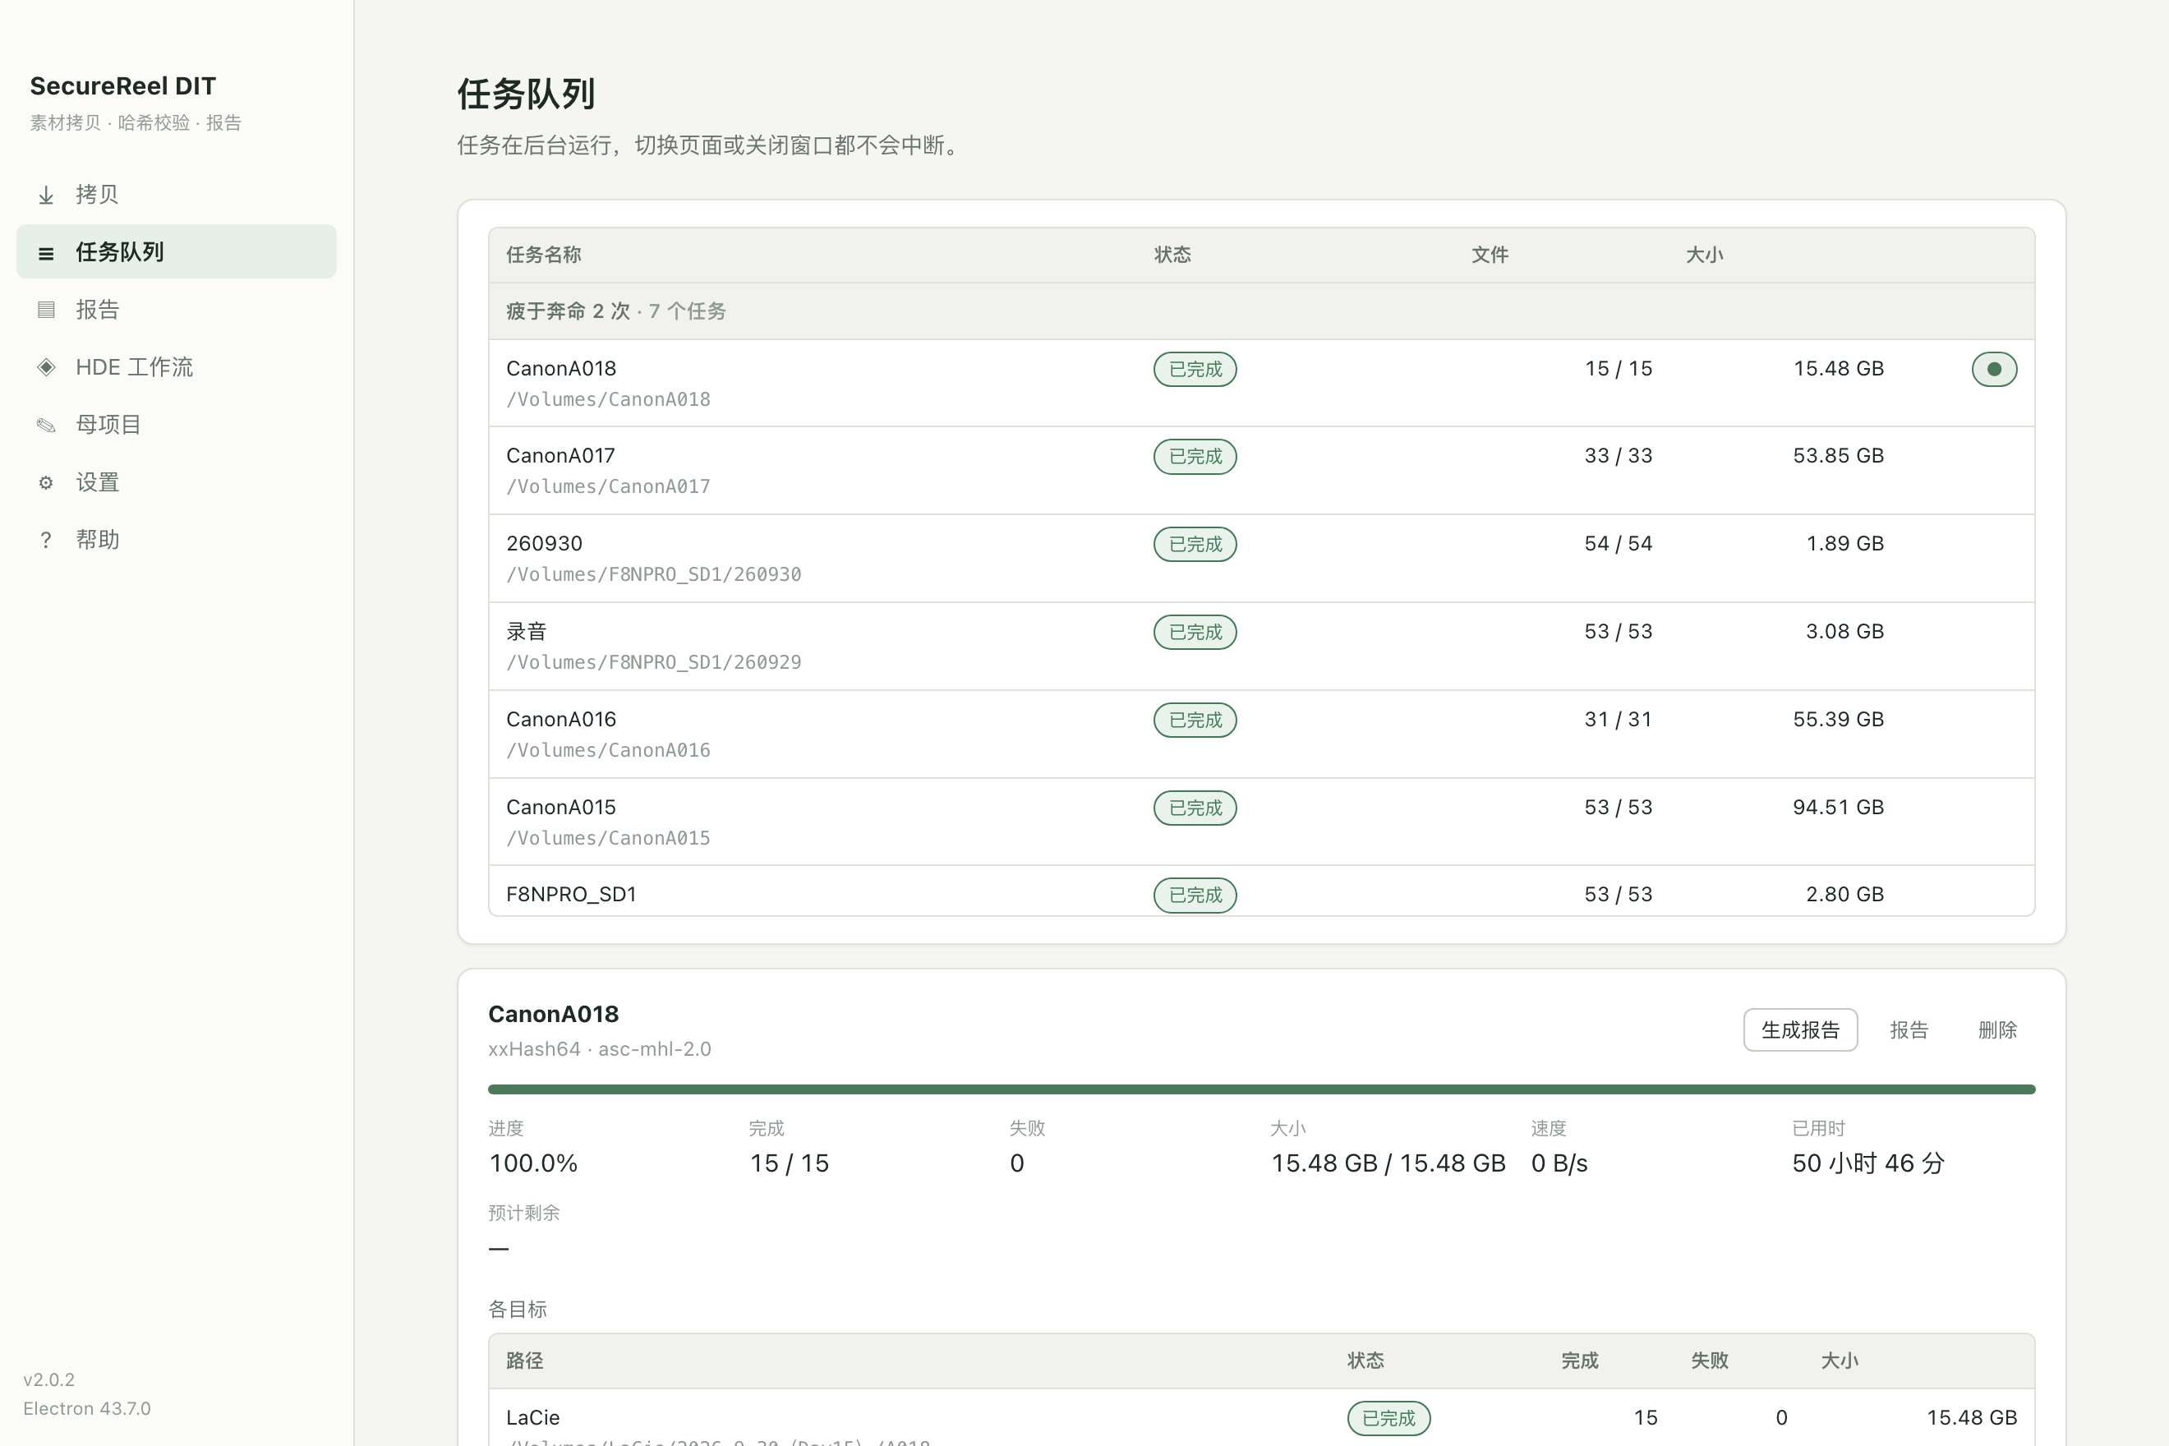2169x1446 pixels.
Task: Click the path /Volumes/F8NPRO_SD1/260929
Action: (653, 662)
